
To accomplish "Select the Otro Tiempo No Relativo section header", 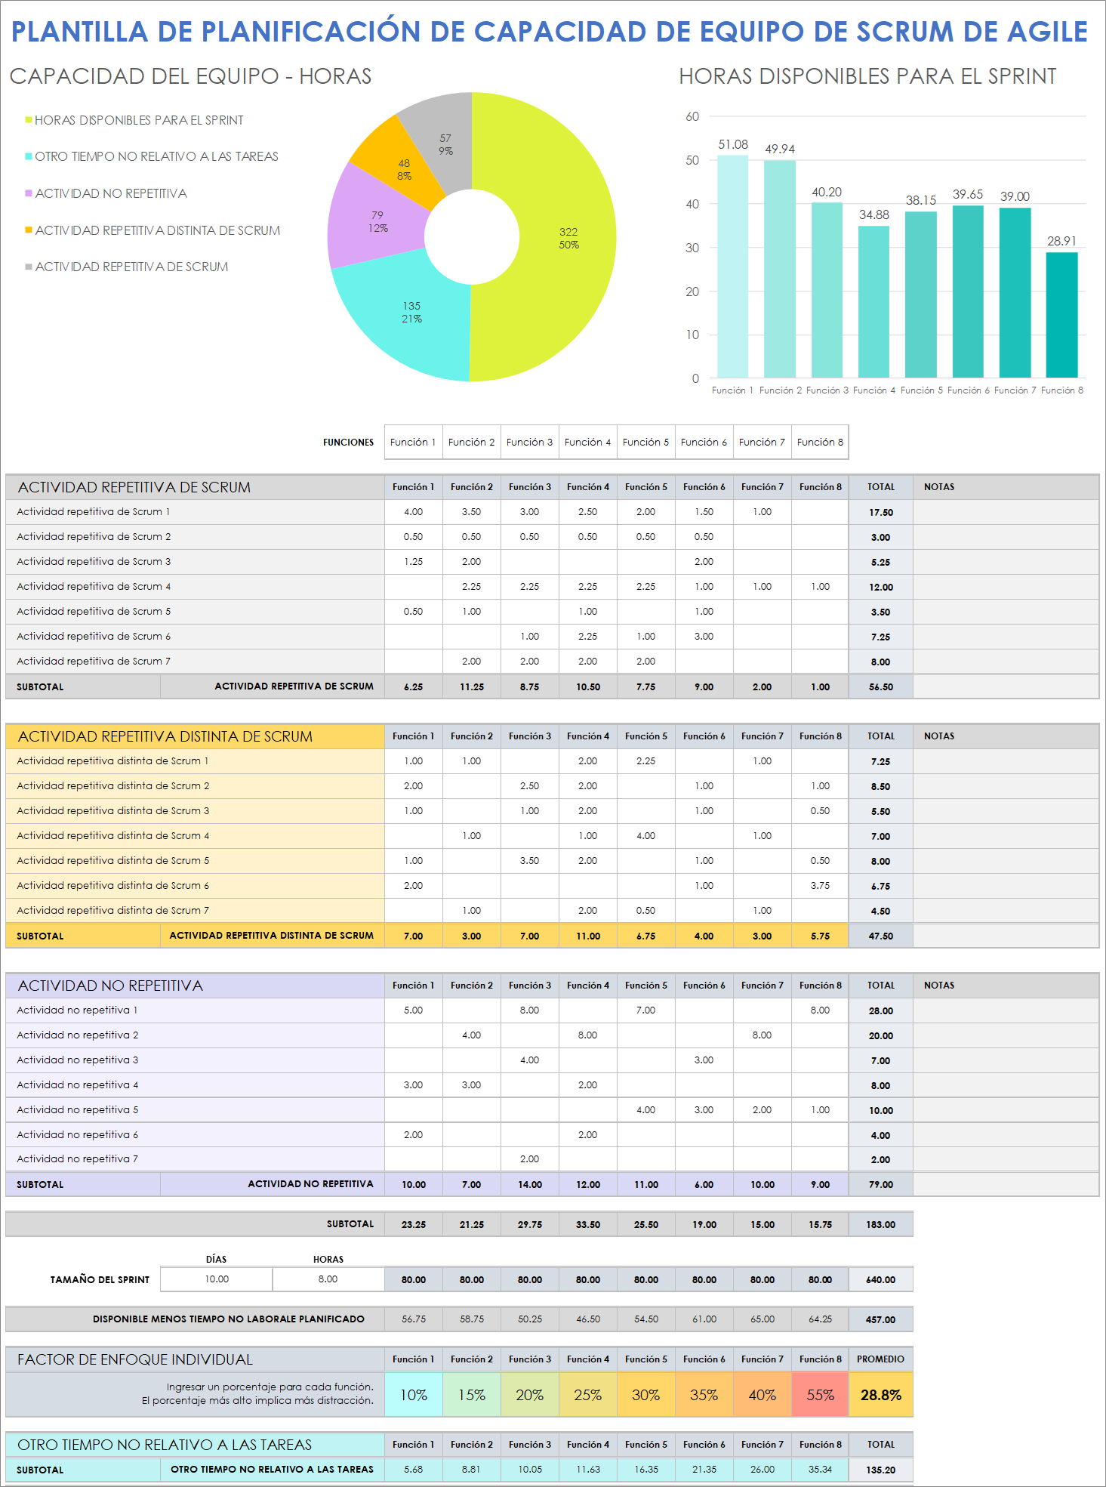I will tap(196, 1445).
